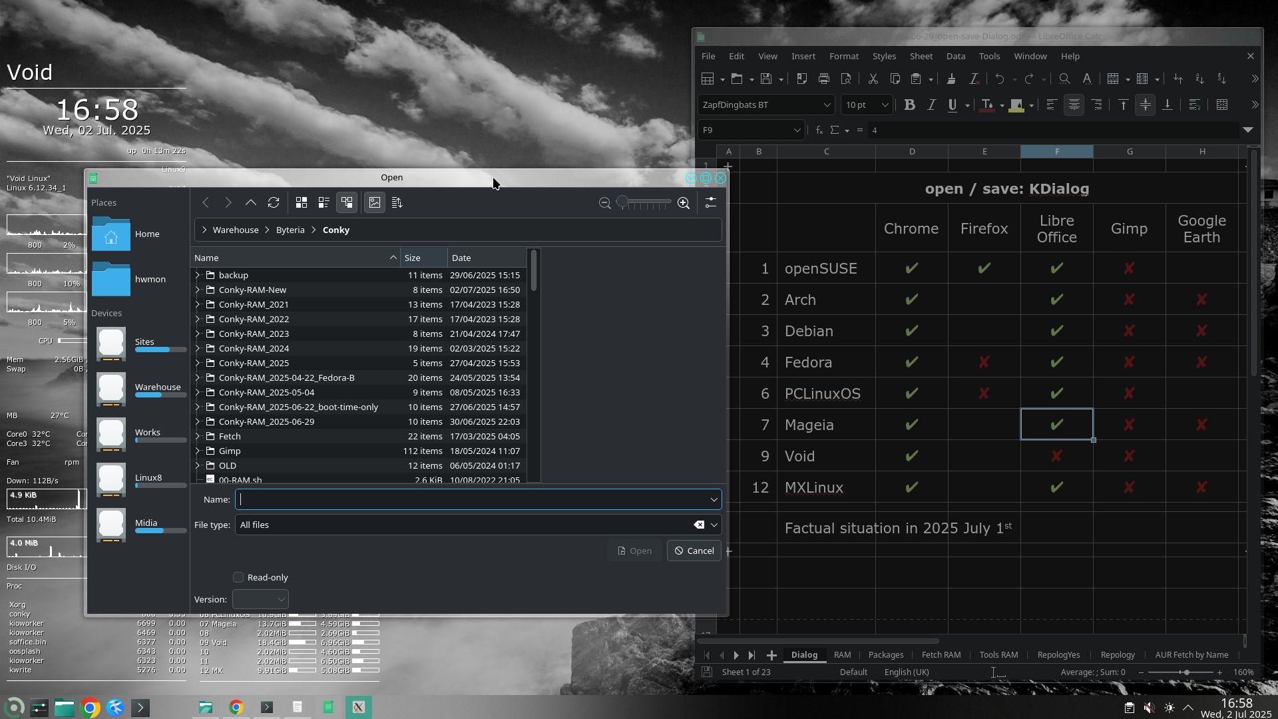Open Version dropdown

click(x=260, y=599)
